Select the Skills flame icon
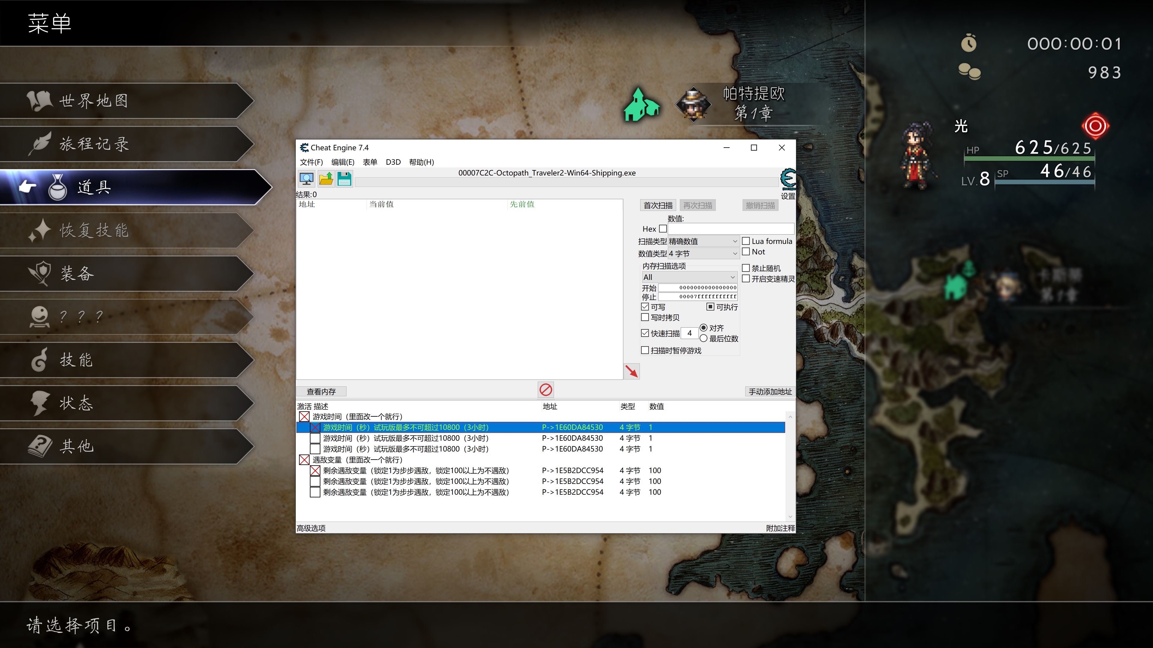 (x=39, y=360)
